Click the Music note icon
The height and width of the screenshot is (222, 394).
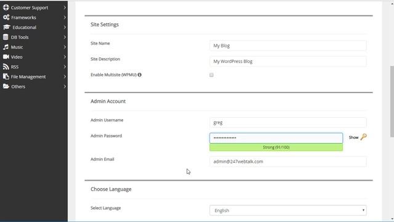click(x=6, y=47)
